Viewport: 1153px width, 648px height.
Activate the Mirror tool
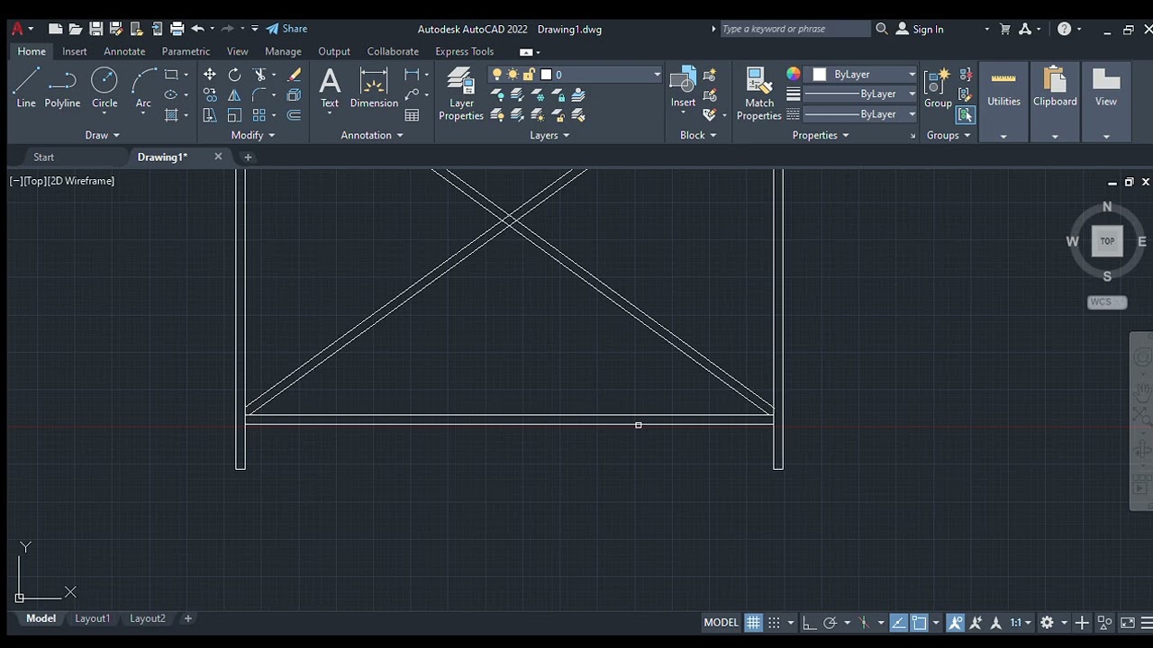pos(234,94)
